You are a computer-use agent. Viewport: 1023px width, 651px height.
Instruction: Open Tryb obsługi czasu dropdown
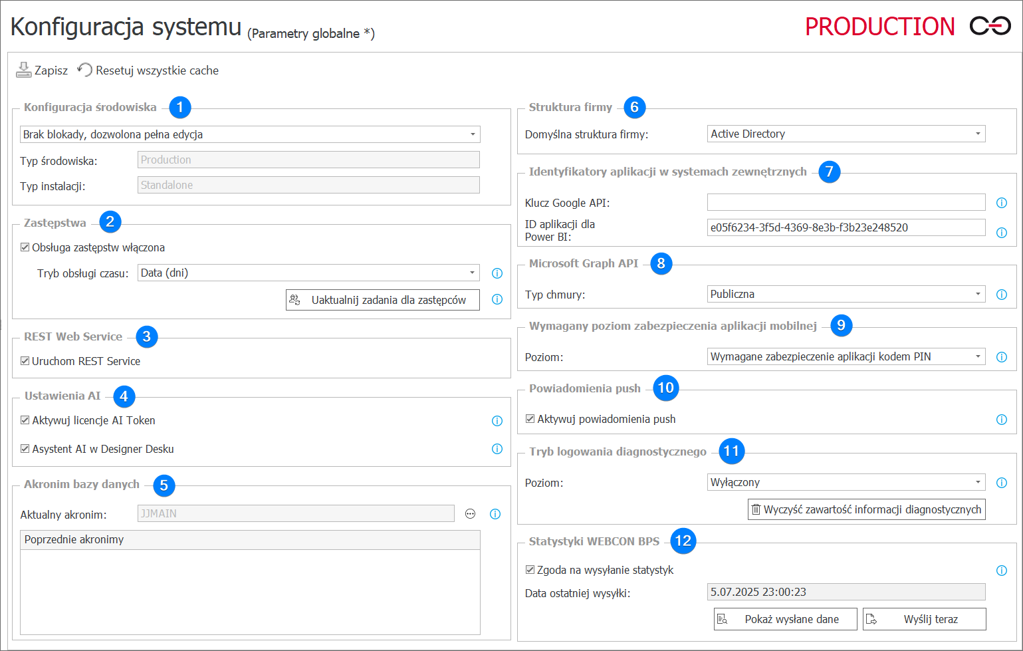pos(308,273)
